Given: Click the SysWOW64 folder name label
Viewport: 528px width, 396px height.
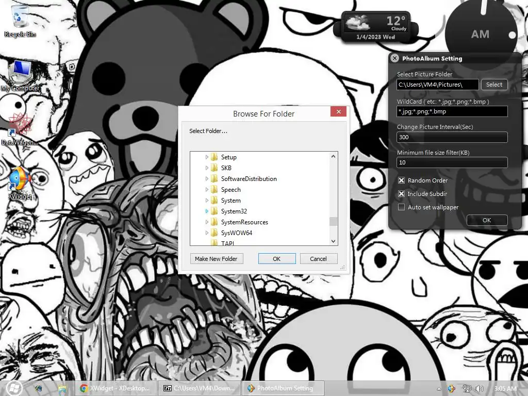Looking at the screenshot, I should [236, 233].
